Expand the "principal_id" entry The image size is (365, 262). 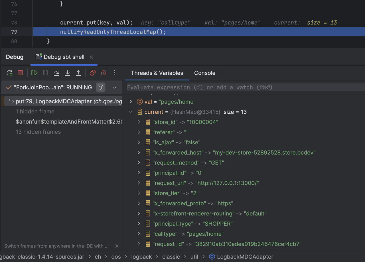click(x=139, y=173)
